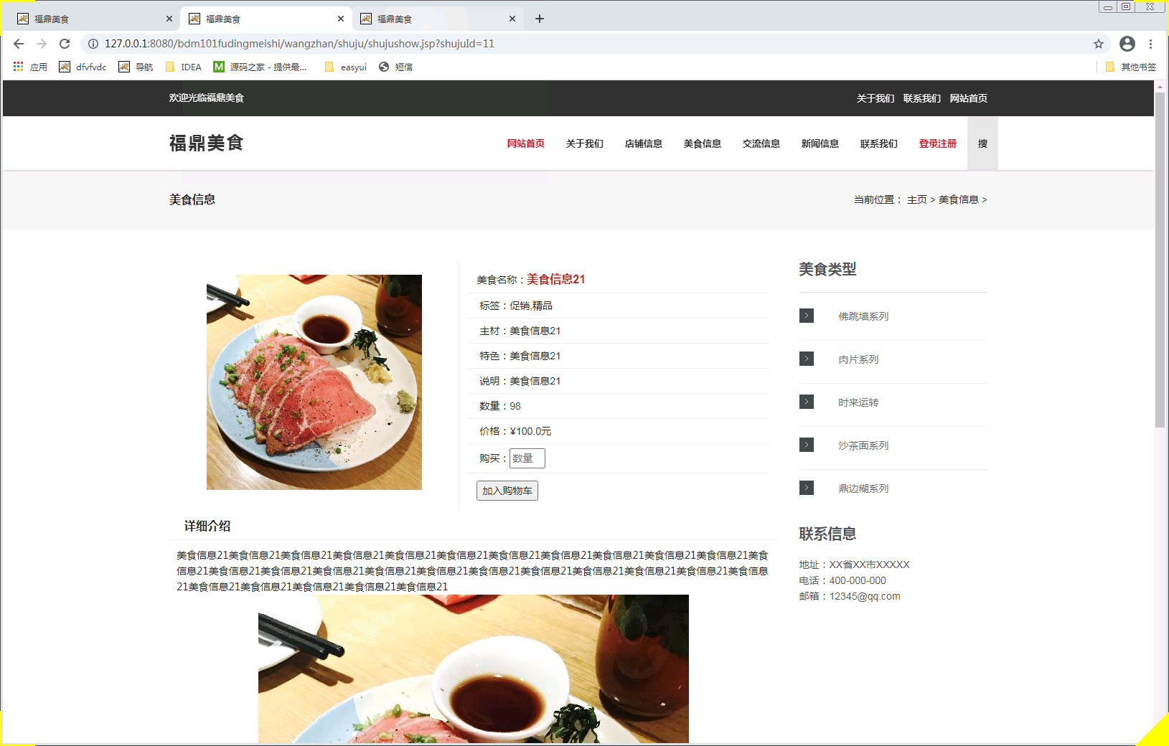Click the 详细介绍 section heading
This screenshot has width=1169, height=746.
tap(207, 526)
